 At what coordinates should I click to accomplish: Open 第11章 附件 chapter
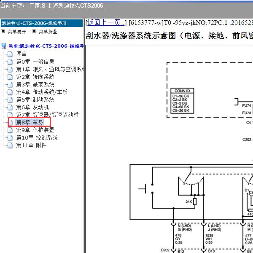click(32, 145)
